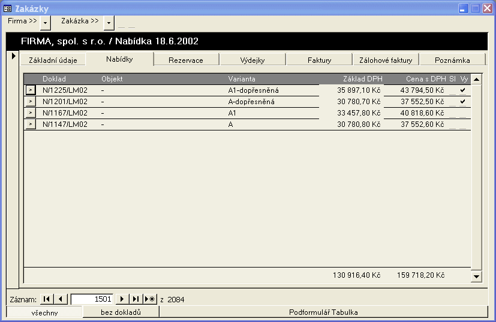
Task: Expand the Firma >> dropdown arrow
Action: [46, 22]
